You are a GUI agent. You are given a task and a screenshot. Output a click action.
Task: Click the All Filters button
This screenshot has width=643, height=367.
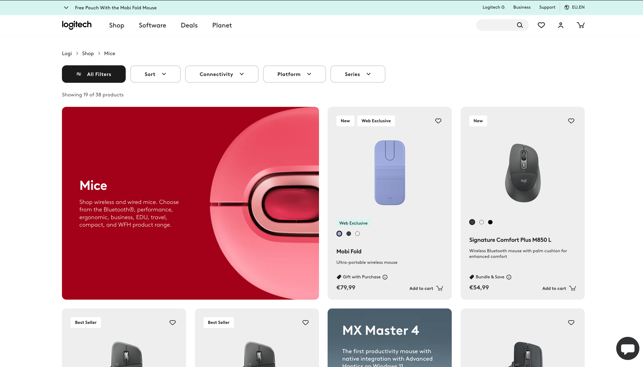[94, 74]
